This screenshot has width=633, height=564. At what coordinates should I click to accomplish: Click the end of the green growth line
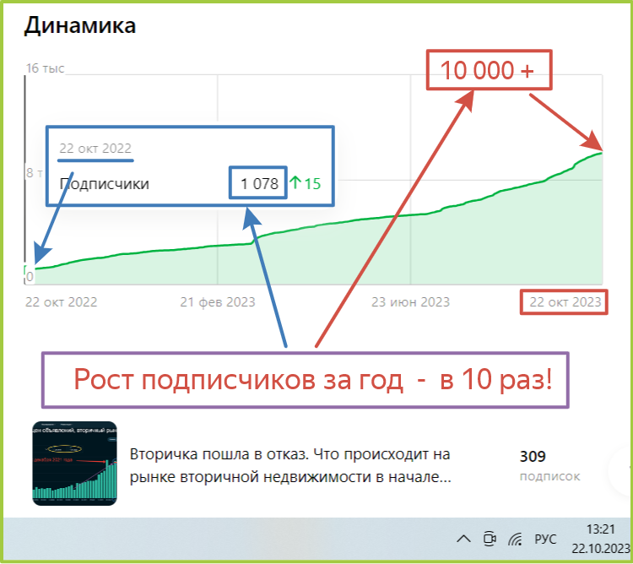click(x=602, y=153)
